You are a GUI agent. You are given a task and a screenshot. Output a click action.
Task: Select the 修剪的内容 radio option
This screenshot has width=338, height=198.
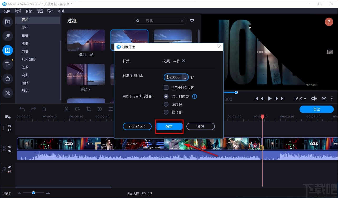point(166,96)
